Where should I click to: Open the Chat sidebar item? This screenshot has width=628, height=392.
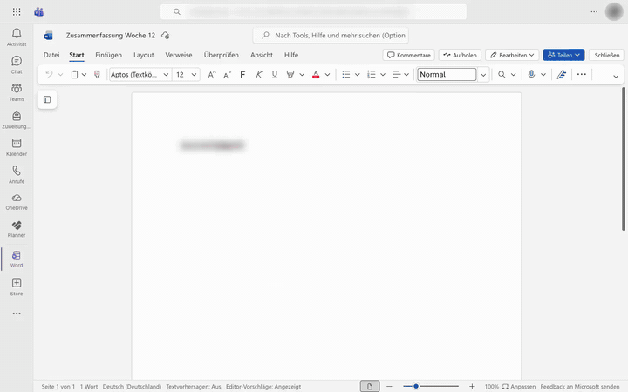tap(17, 64)
